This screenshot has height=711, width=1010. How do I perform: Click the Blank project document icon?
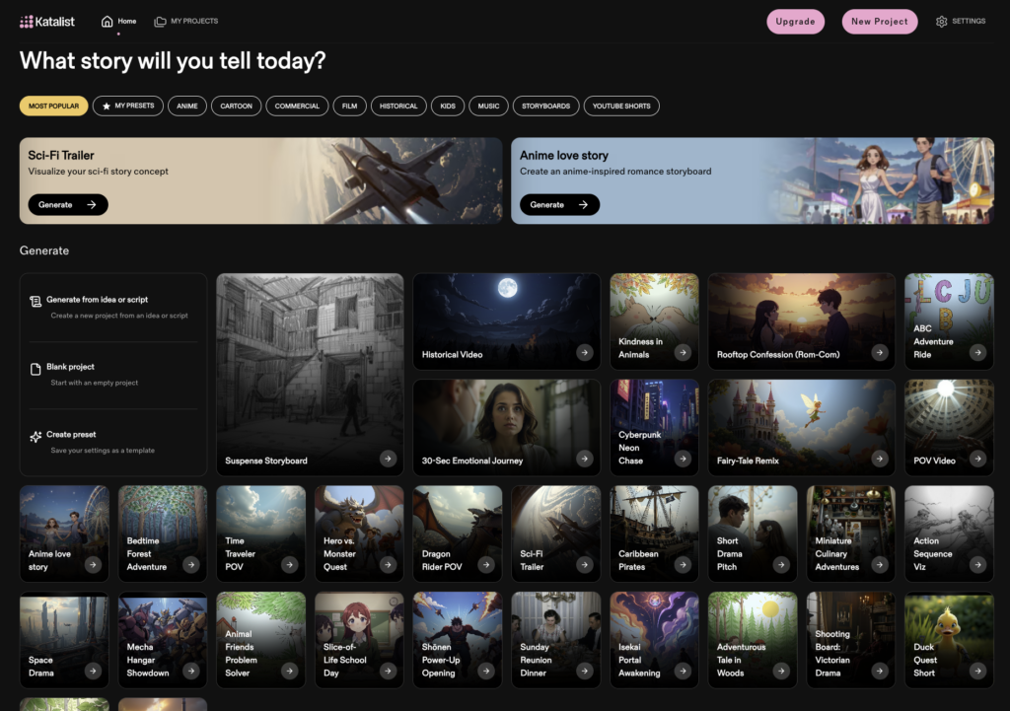click(36, 369)
